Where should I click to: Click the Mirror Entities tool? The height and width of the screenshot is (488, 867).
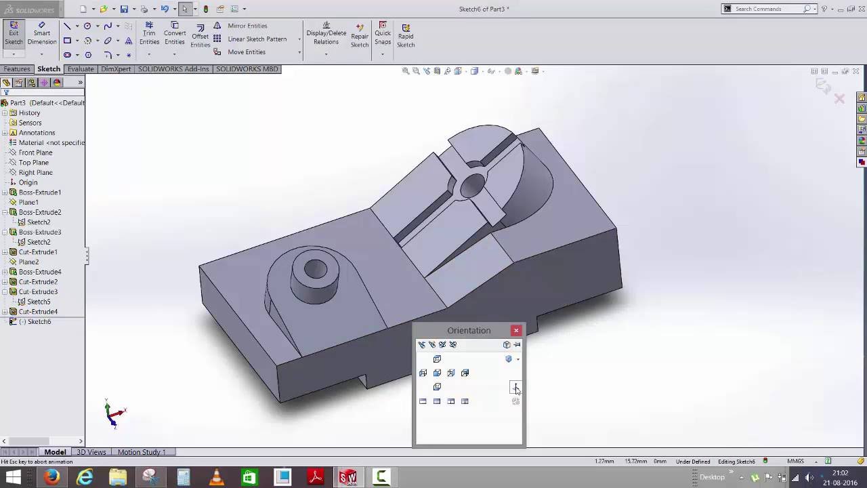click(247, 26)
